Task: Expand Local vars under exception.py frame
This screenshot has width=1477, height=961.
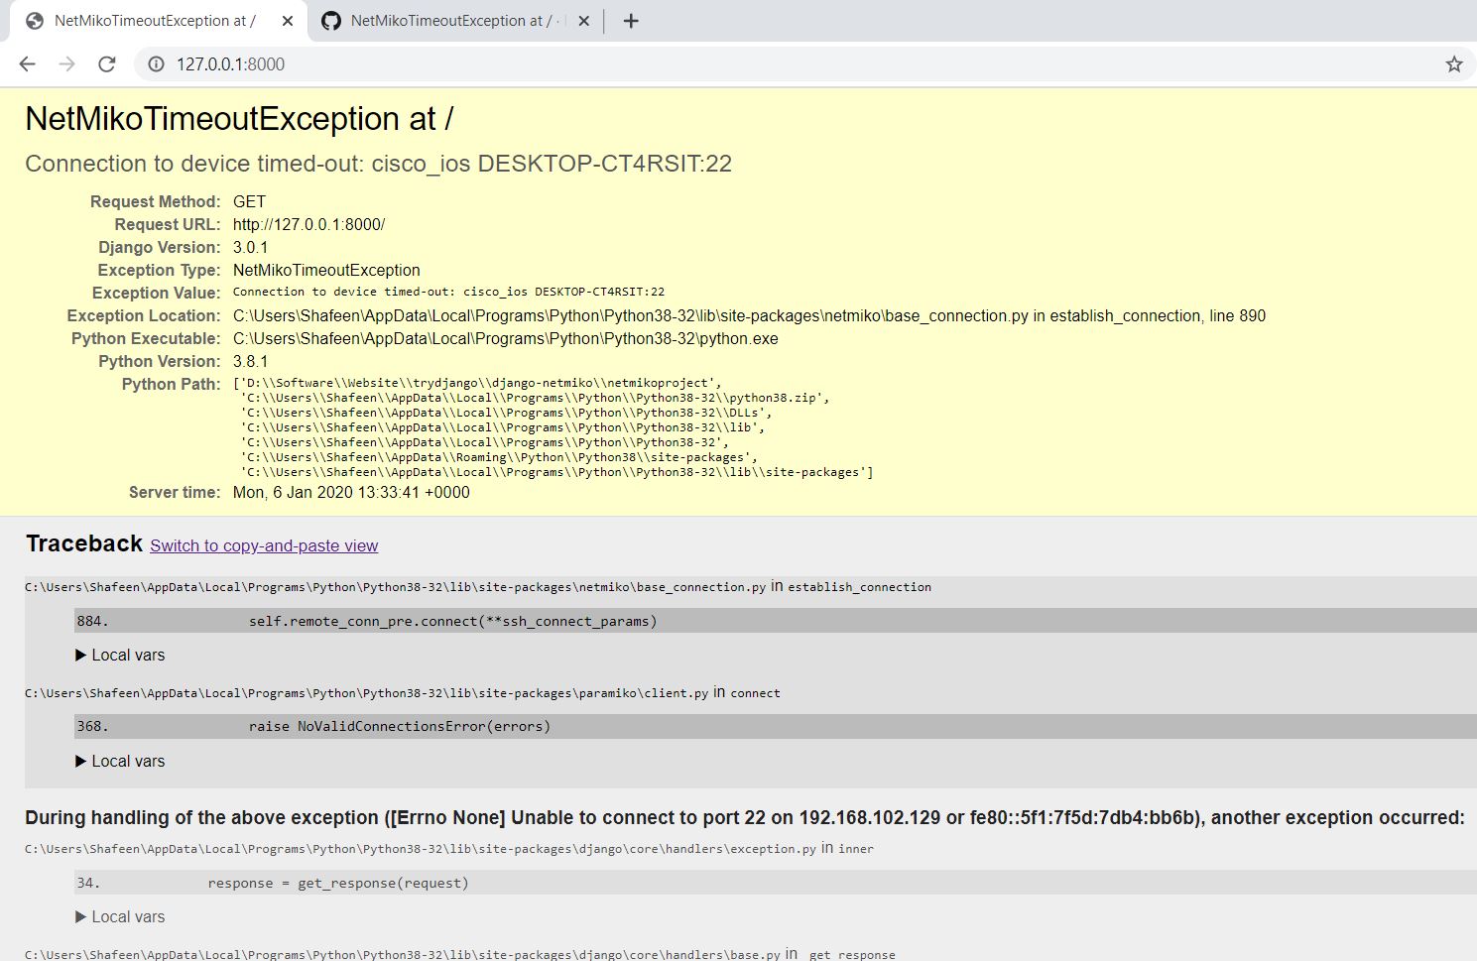Action: click(x=120, y=916)
